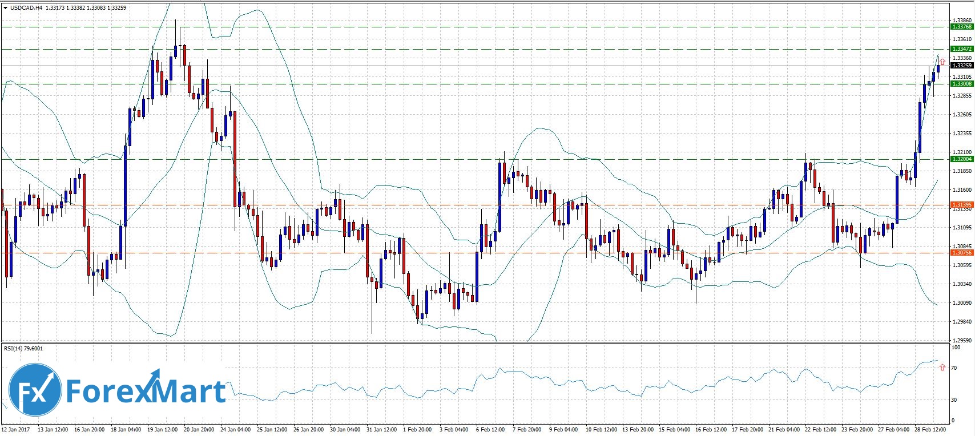This screenshot has height=436, width=975.
Task: Click the 25 Jan 12:00 time label
Action: coord(272,429)
